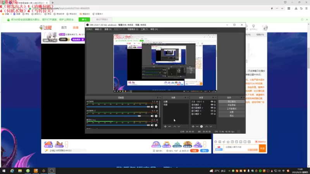Mute the 麦克风/Aux microphone channel
Screen dimensions: 310x174
coord(152,125)
